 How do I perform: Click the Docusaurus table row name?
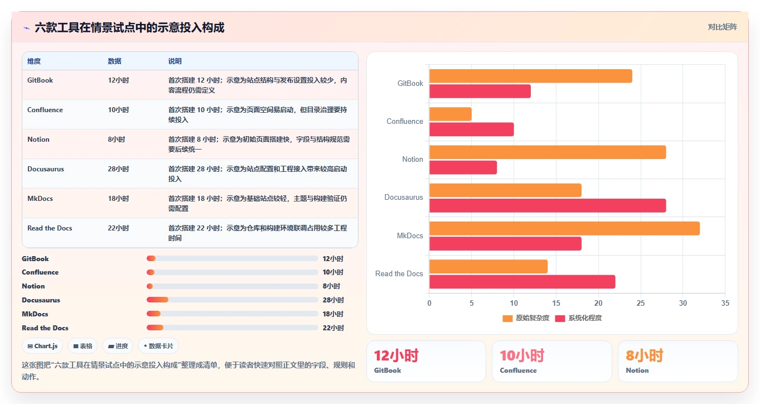46,169
